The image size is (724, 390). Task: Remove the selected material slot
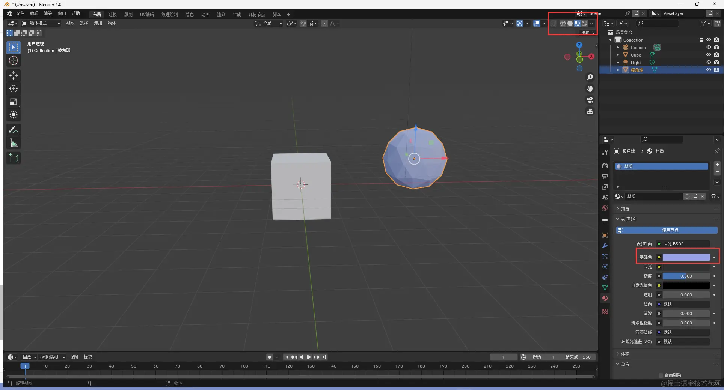tap(717, 172)
